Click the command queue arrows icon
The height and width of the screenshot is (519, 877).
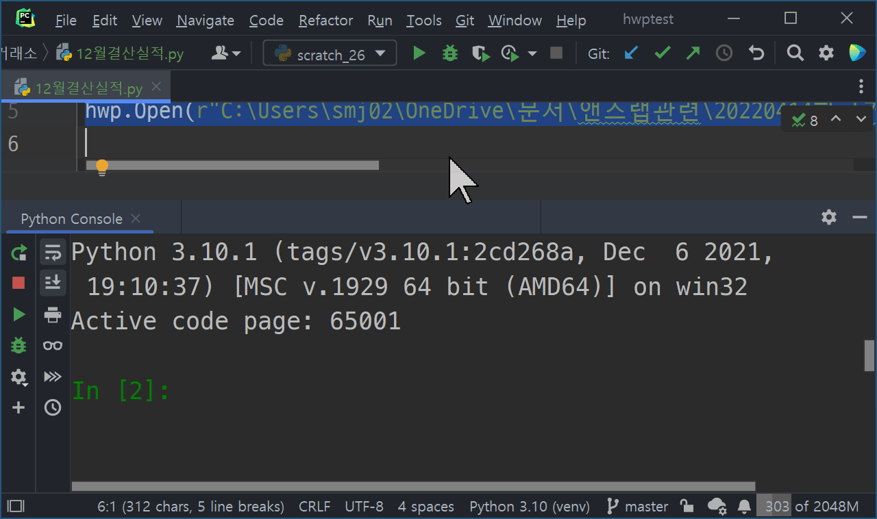pyautogui.click(x=53, y=377)
